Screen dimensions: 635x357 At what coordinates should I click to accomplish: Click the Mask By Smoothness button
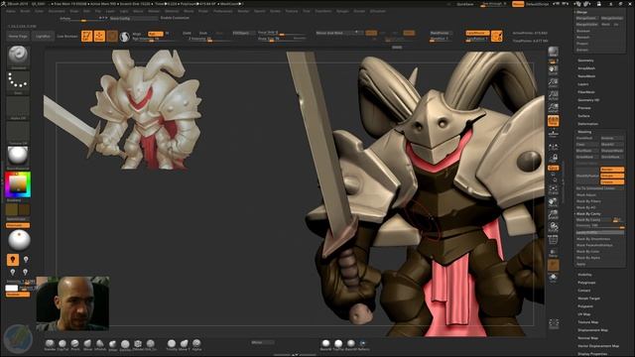tap(593, 239)
